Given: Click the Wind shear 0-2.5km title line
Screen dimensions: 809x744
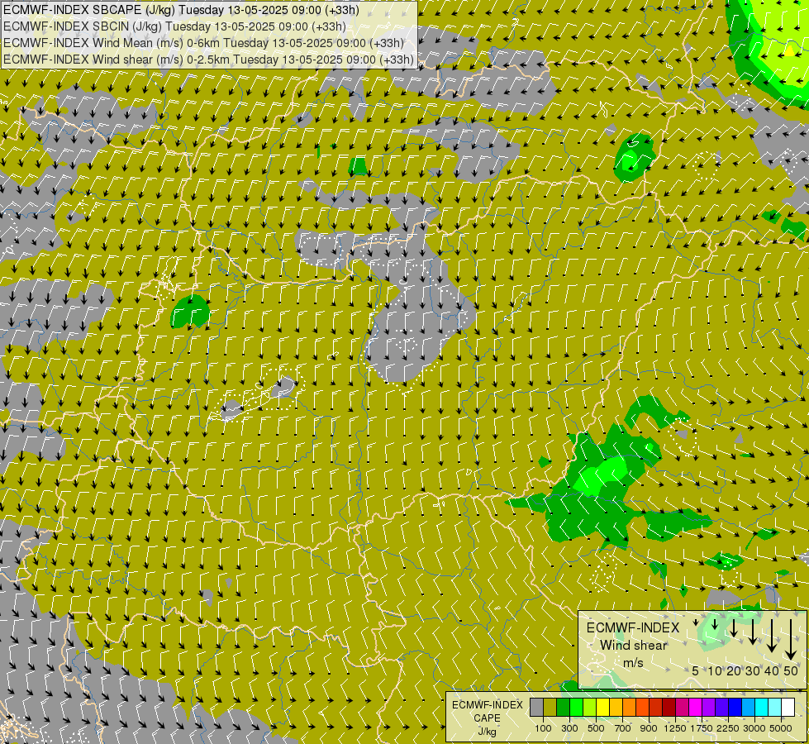Looking at the screenshot, I should click(208, 60).
